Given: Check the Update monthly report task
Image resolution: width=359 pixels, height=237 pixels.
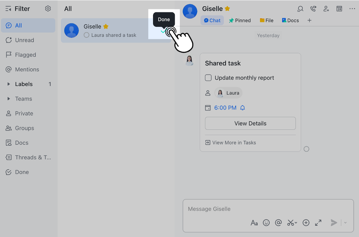Looking at the screenshot, I should pyautogui.click(x=208, y=78).
